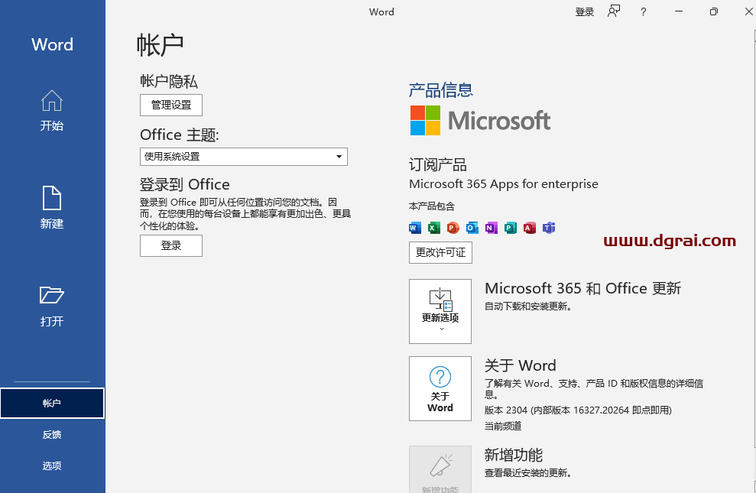Click the Outlook app icon under 本产品包含

[x=472, y=228]
